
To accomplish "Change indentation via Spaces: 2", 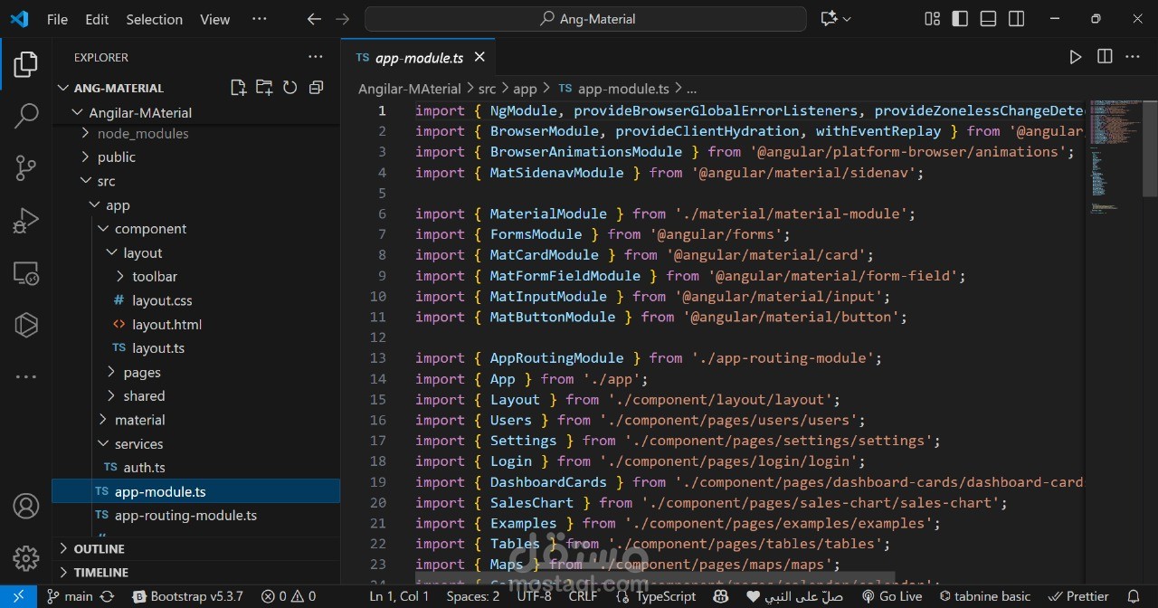I will coord(473,596).
